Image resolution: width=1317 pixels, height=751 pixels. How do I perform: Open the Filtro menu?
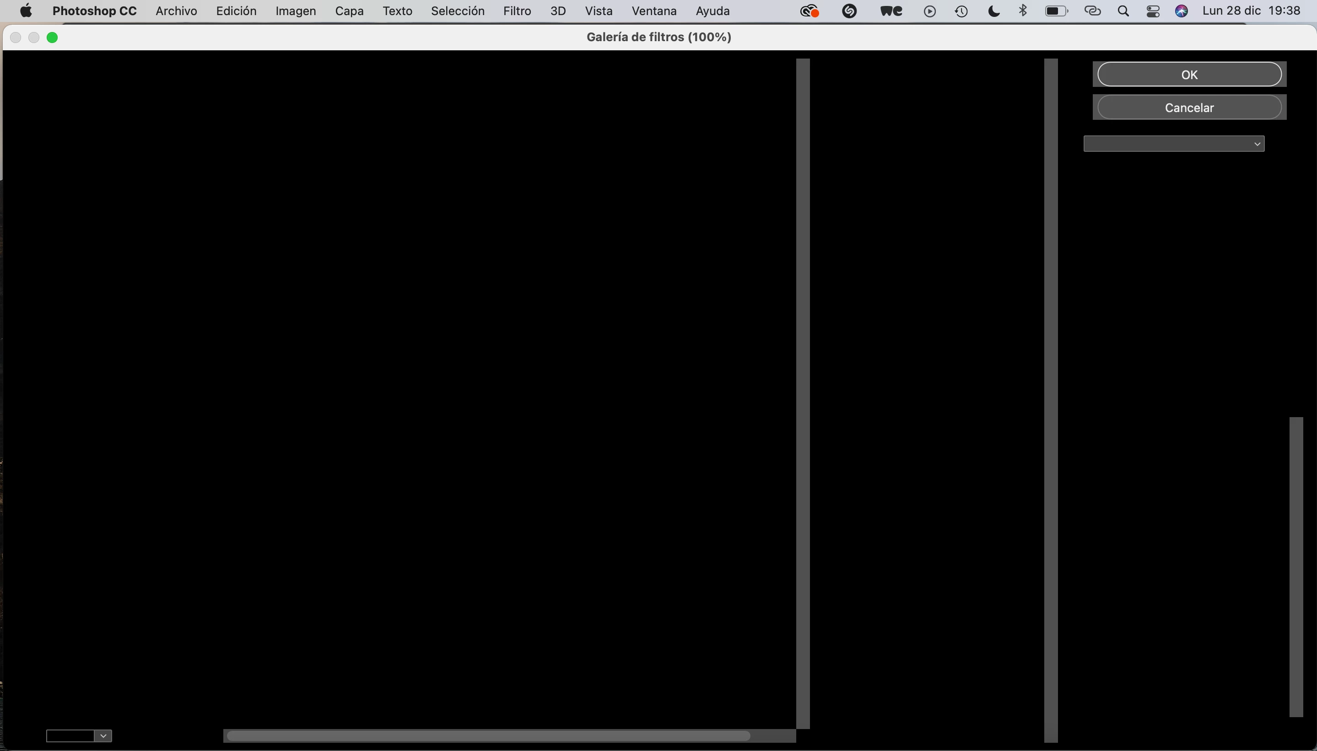click(517, 11)
